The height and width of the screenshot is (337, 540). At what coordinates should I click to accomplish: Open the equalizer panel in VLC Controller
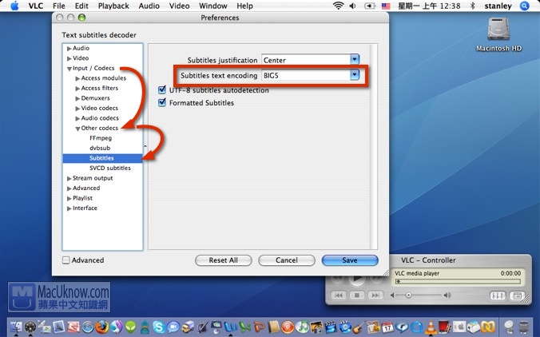[x=498, y=295]
